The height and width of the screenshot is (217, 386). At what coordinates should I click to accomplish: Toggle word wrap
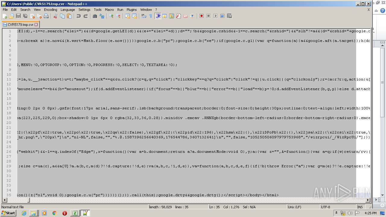(144, 16)
